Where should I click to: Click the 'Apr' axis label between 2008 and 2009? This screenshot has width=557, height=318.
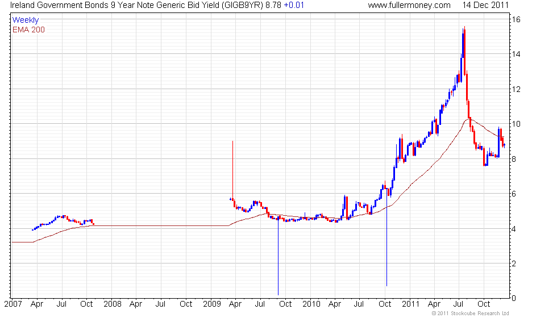[x=136, y=304]
